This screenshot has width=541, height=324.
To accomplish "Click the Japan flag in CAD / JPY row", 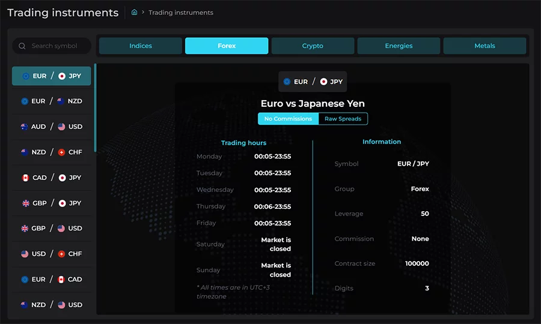I will [x=62, y=178].
